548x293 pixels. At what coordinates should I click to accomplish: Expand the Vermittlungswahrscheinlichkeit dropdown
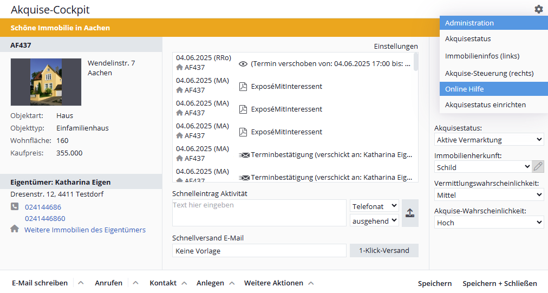488,195
